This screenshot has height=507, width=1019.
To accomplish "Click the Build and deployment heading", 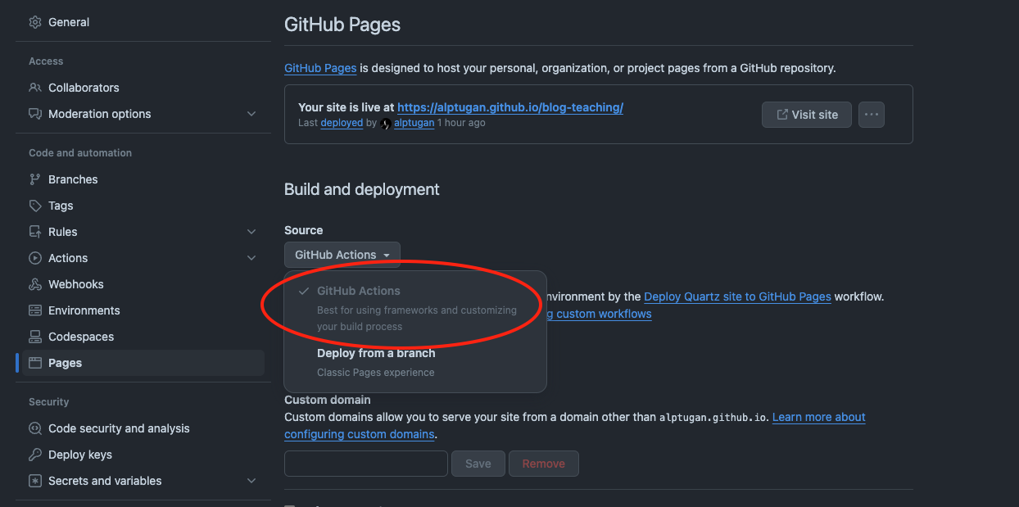I will [362, 189].
